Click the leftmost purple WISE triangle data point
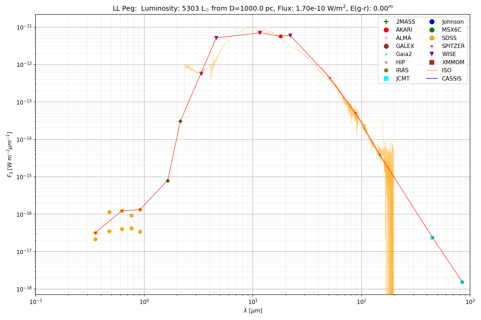The width and height of the screenshot is (481, 320). 201,74
